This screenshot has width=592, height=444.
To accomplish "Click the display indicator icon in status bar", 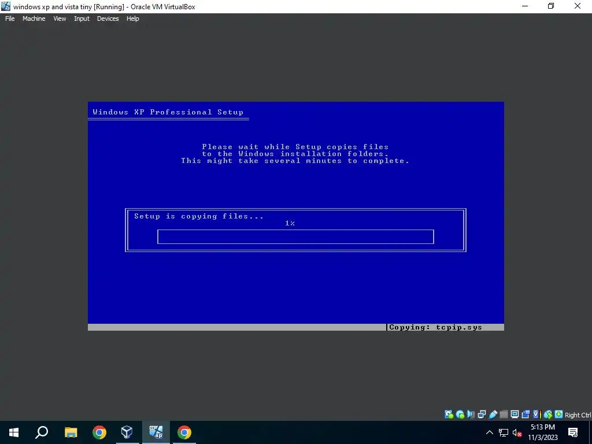I will click(x=515, y=415).
